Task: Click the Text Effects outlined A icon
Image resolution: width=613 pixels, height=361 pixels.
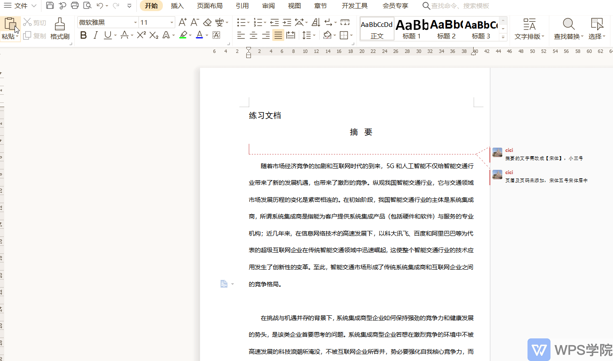Action: coord(166,35)
